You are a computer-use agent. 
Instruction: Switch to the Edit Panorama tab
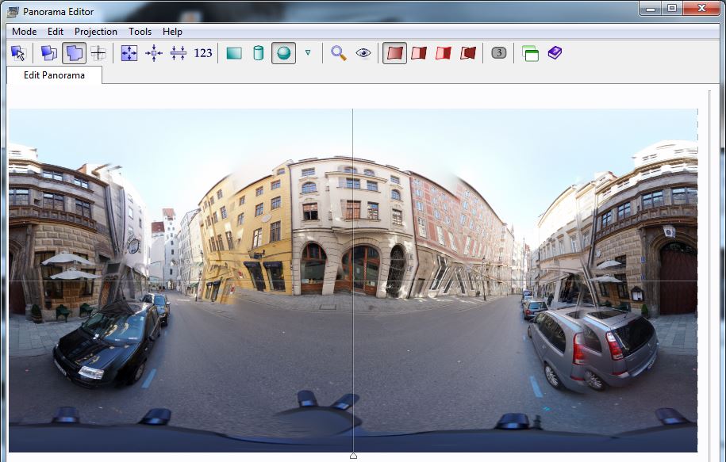click(54, 75)
